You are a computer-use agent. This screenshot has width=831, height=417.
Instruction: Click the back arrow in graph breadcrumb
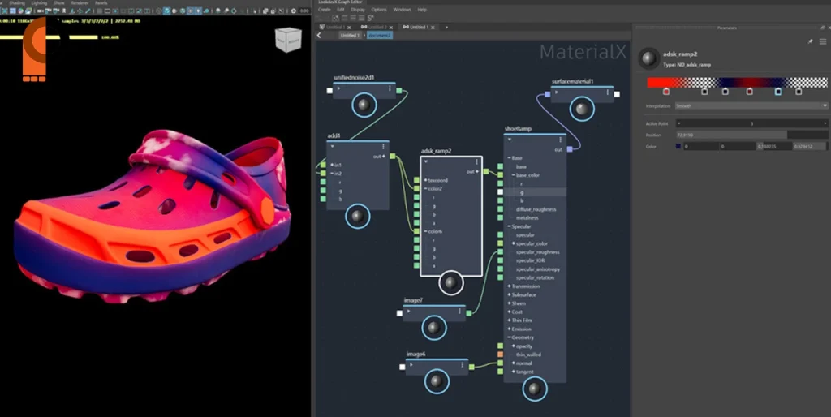319,36
